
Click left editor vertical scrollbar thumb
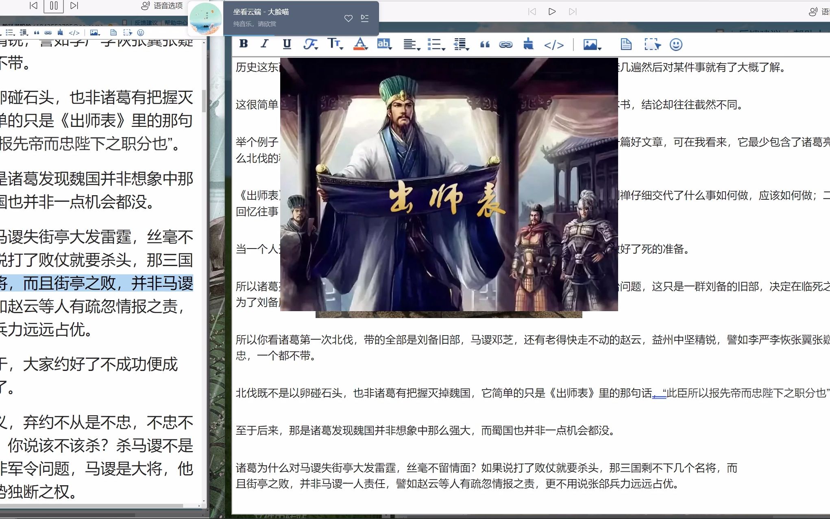(x=204, y=100)
